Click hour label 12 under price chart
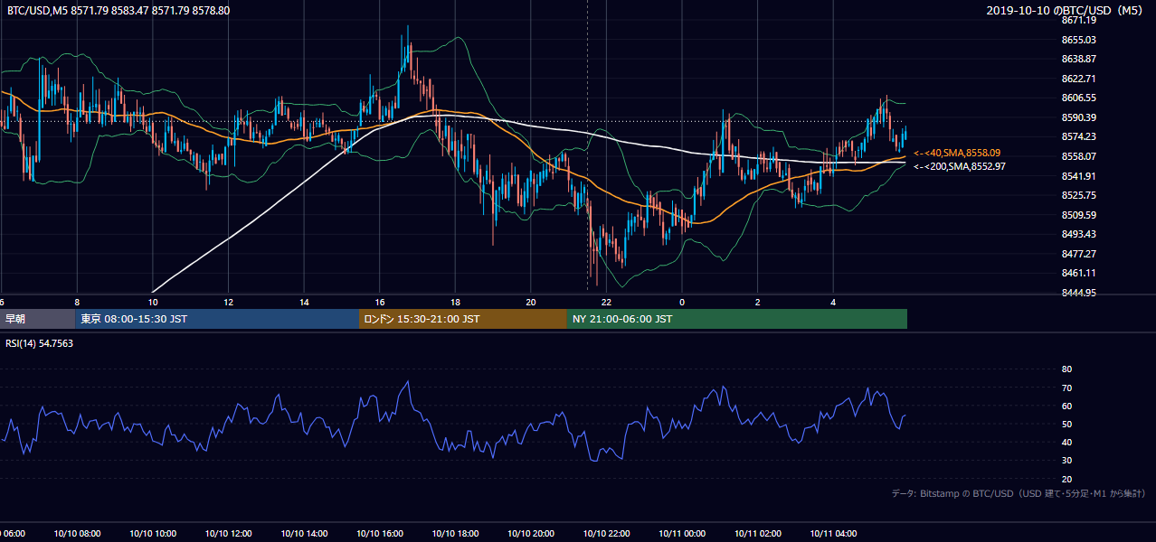Screen dimensions: 1156x542 pos(228,303)
